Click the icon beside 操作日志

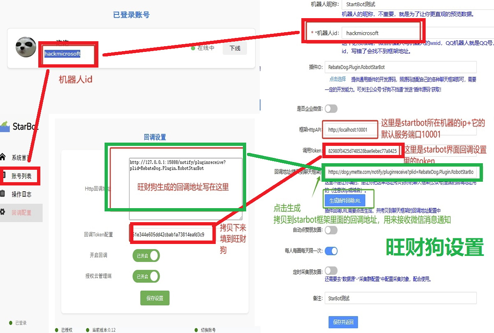pos(3,194)
